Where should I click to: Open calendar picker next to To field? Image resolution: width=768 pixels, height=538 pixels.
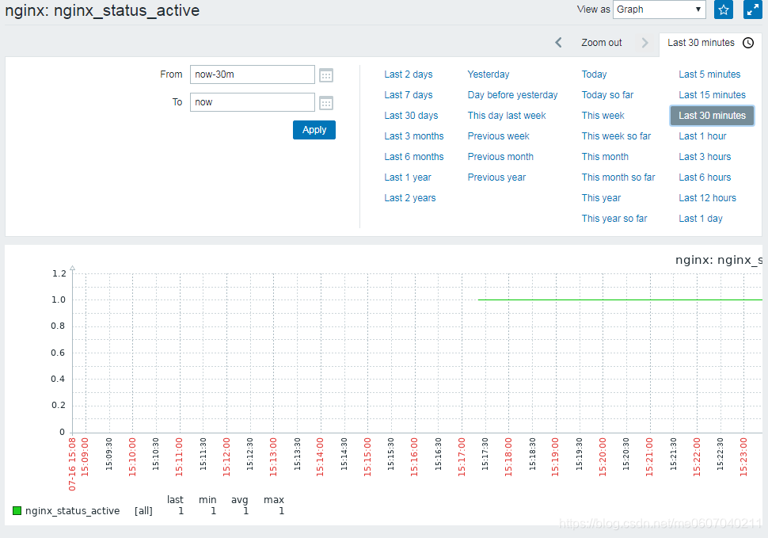point(326,103)
